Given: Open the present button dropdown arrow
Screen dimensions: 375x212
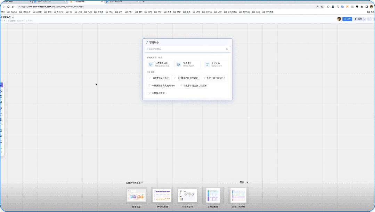Looking at the screenshot, I should pos(365,19).
